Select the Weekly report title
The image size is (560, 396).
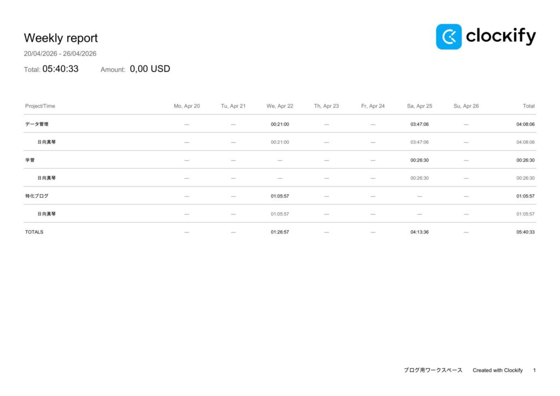point(61,38)
